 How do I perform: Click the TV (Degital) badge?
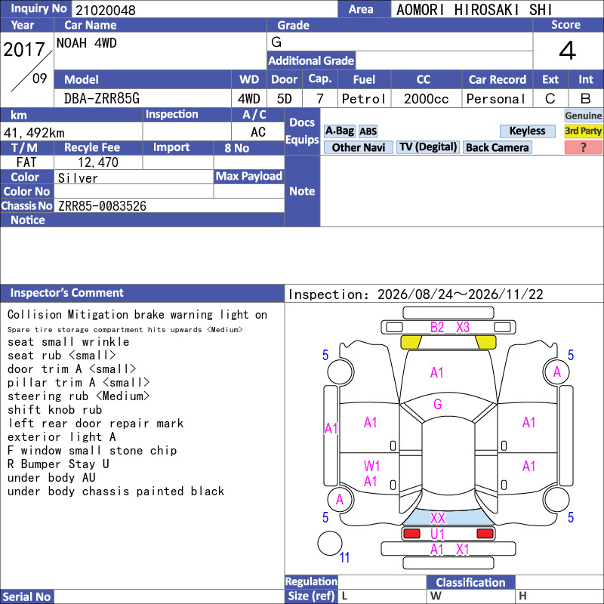pos(427,147)
